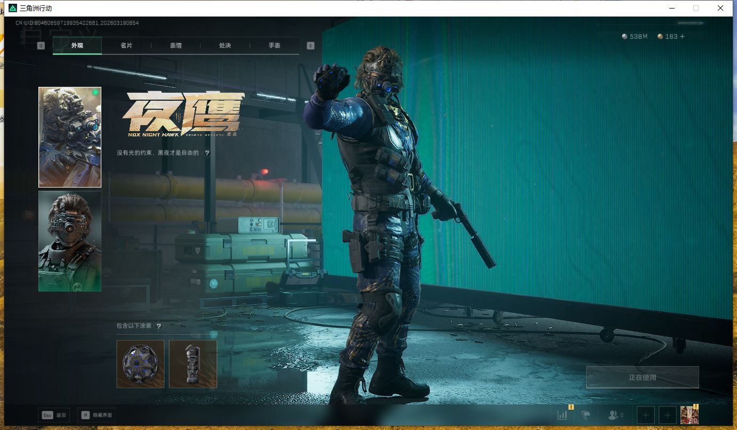
Task: Click the question mark beside the skin description
Action: [207, 153]
